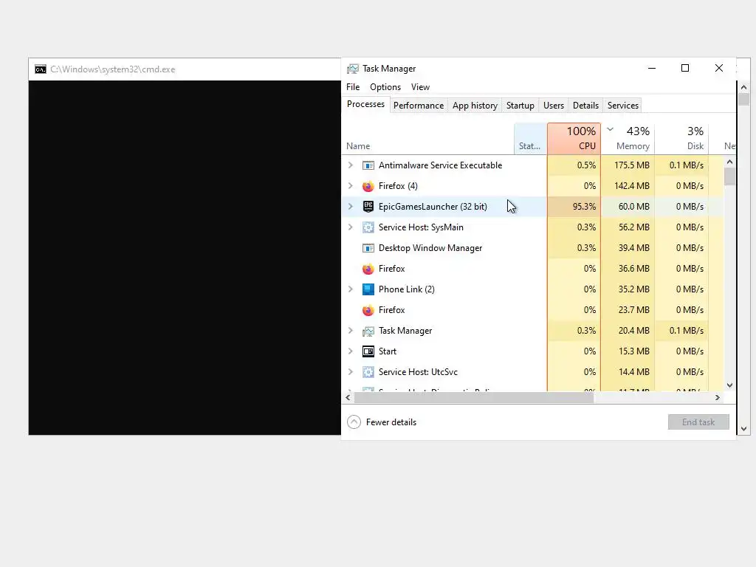Click the Task Manager title bar icon
Viewport: 756px width, 567px height.
click(353, 69)
